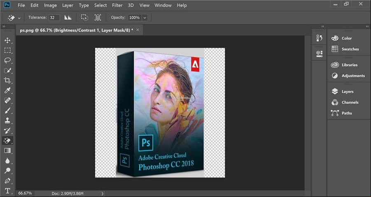Open the Image menu
The height and width of the screenshot is (197, 371).
tap(50, 5)
